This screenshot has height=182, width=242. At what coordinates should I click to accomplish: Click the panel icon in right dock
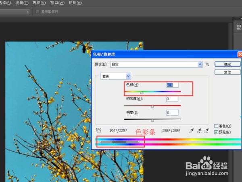tap(239, 27)
